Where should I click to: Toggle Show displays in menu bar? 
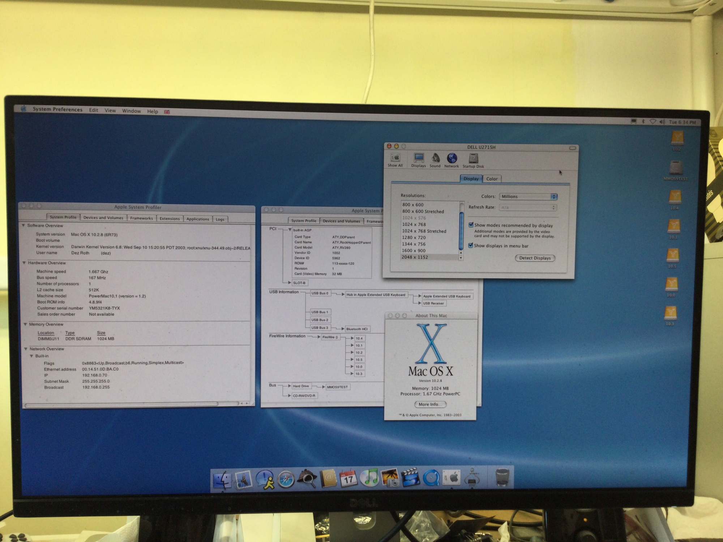(471, 245)
